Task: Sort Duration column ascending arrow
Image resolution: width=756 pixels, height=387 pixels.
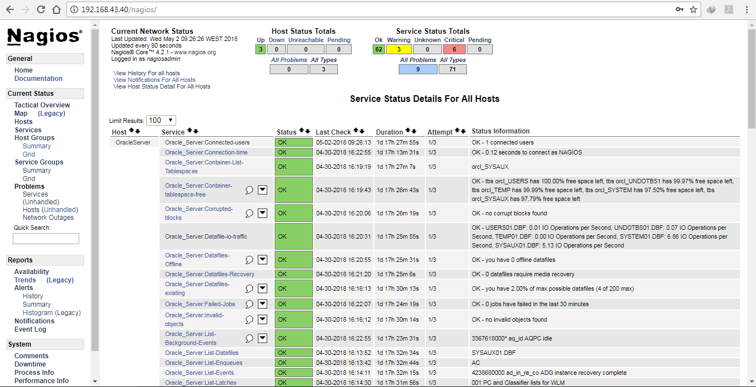Action: pyautogui.click(x=408, y=131)
